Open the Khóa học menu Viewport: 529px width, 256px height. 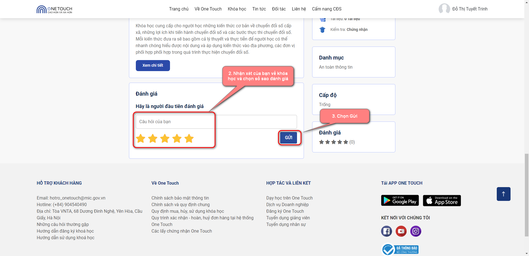point(237,9)
